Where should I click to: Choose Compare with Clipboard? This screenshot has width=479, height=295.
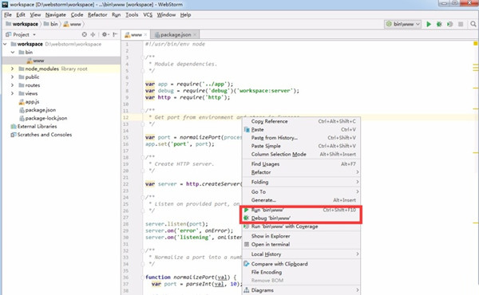[301, 264]
